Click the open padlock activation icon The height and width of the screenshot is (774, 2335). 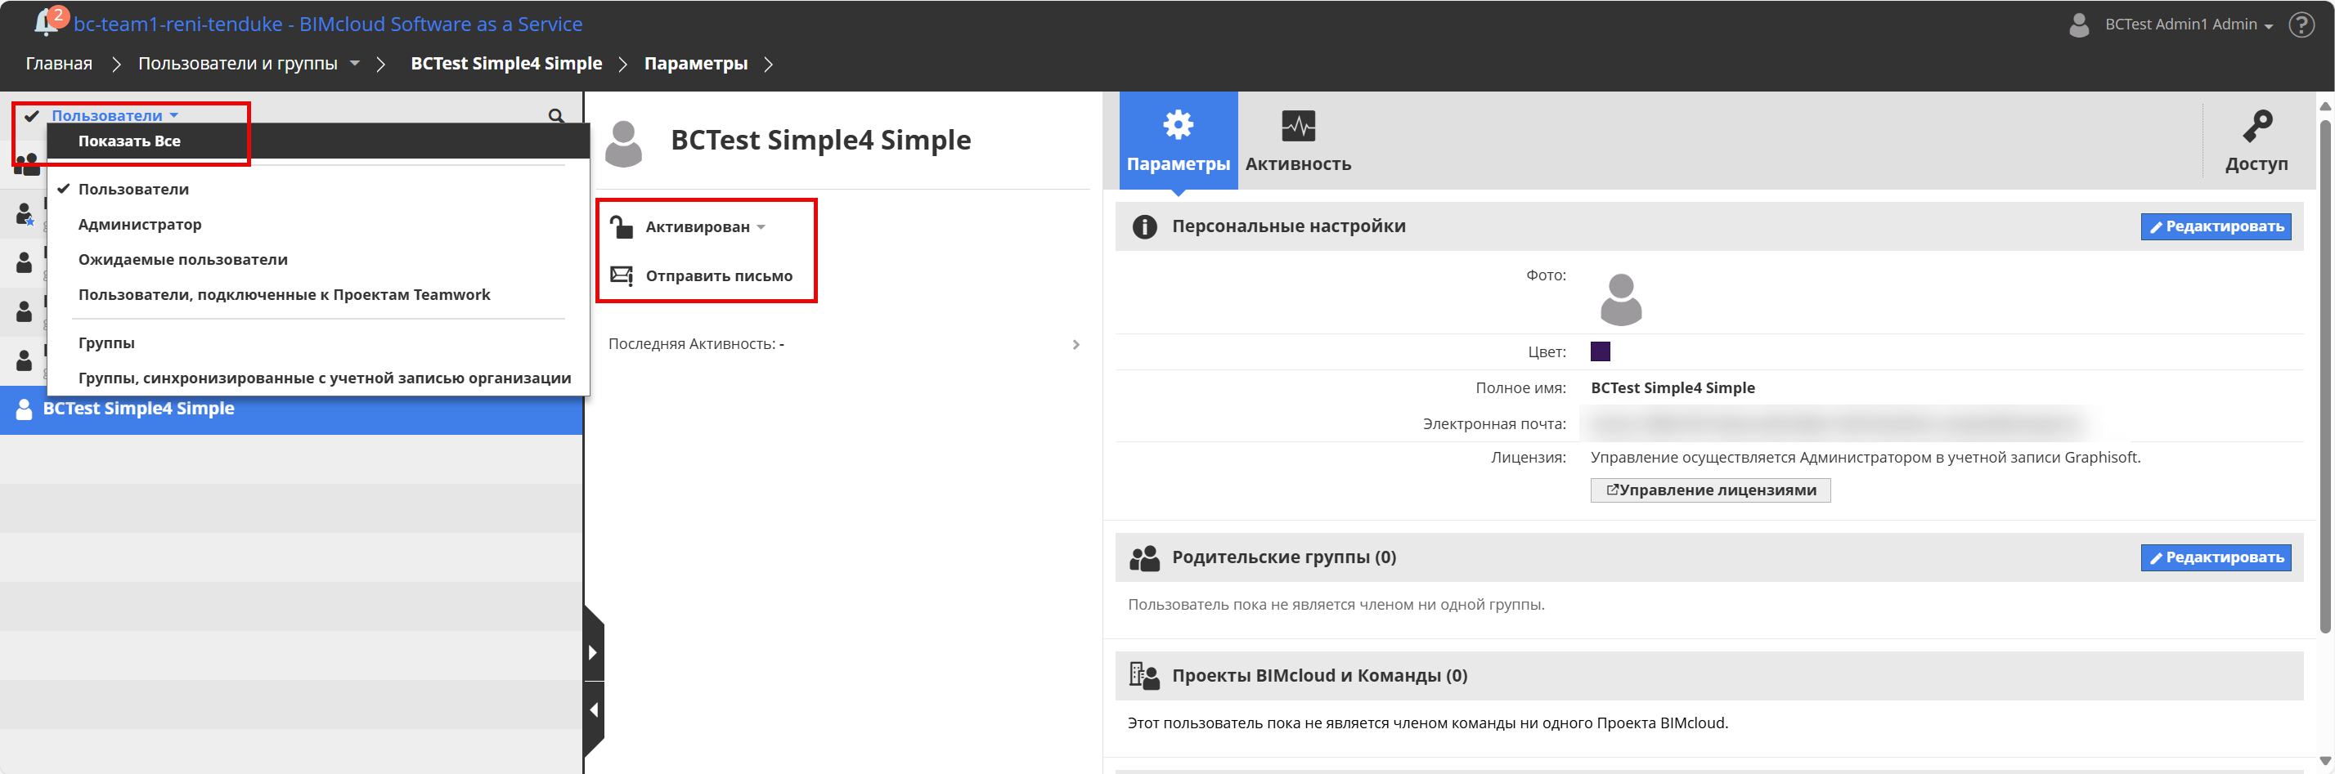621,226
